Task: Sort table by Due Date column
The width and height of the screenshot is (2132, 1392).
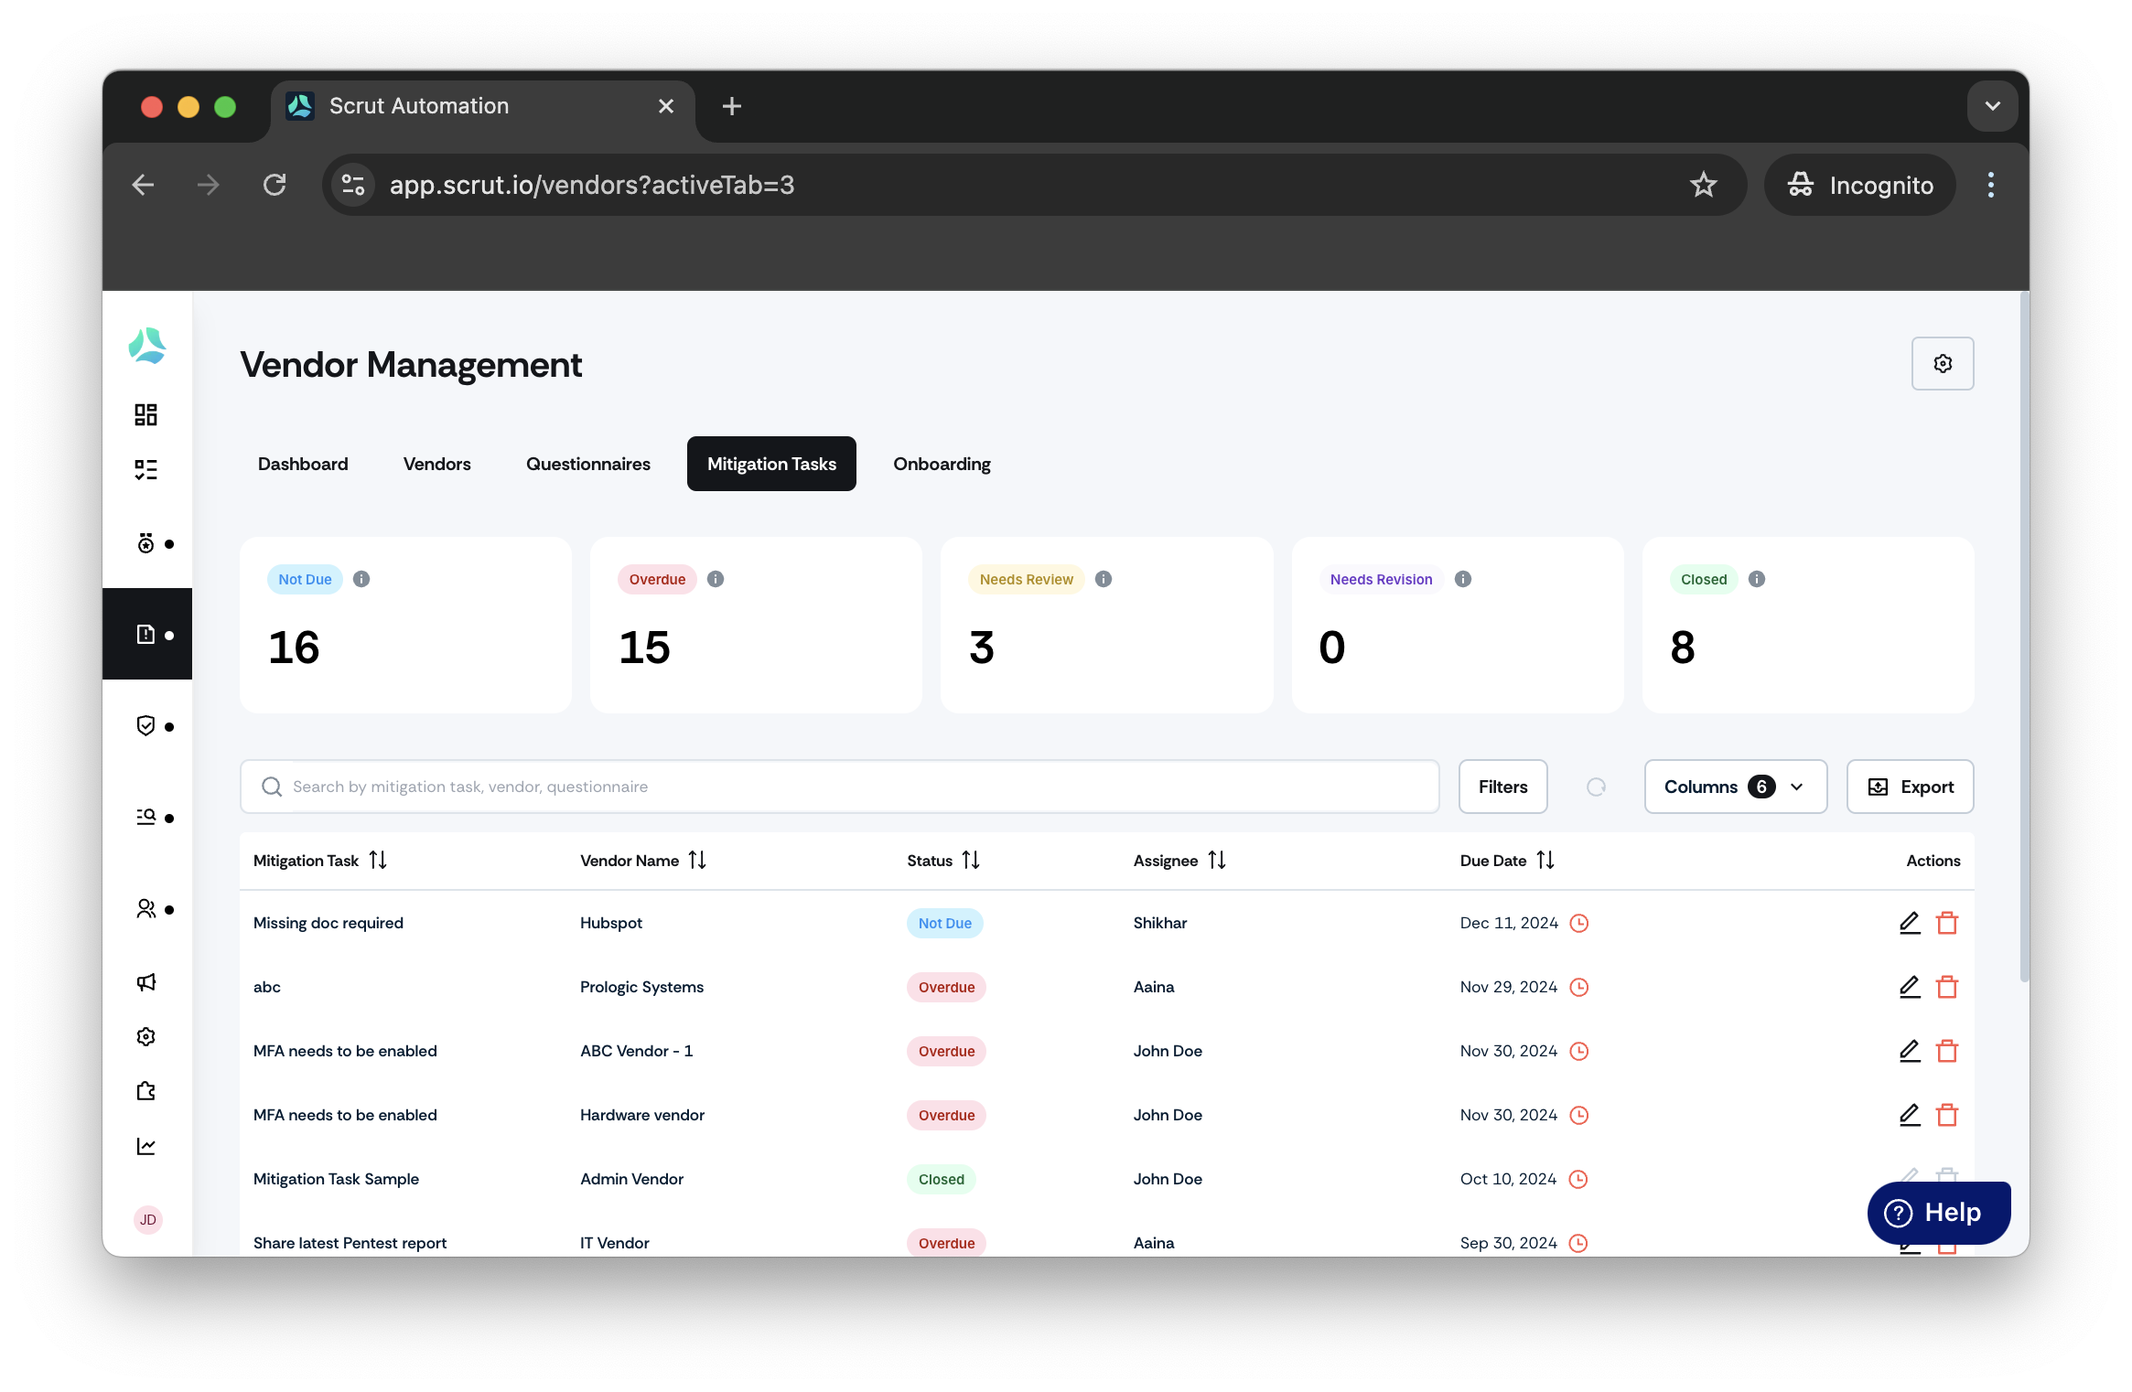Action: point(1545,861)
